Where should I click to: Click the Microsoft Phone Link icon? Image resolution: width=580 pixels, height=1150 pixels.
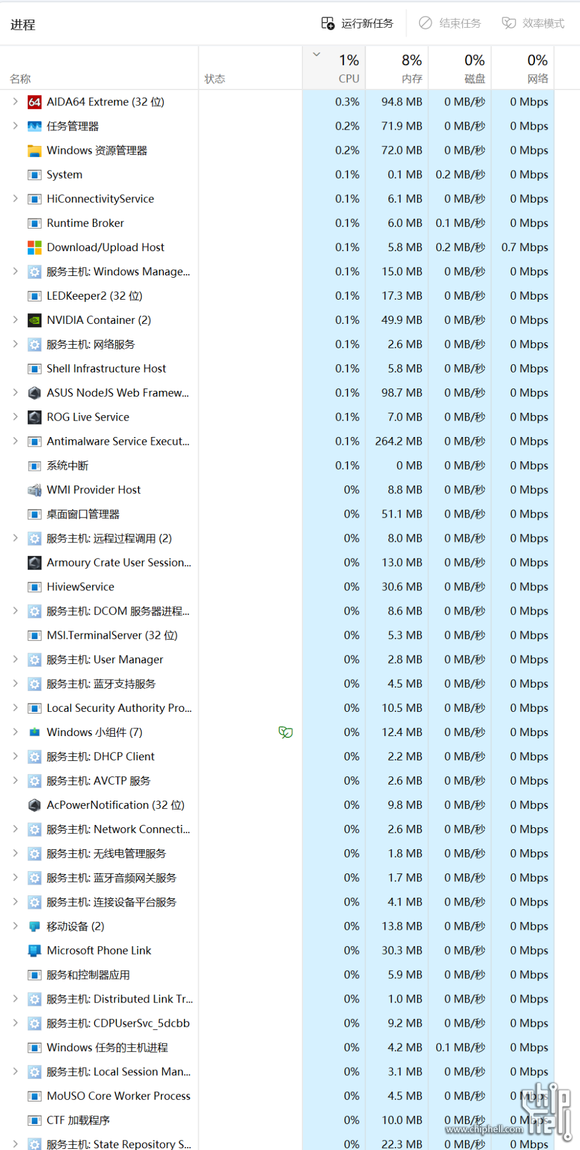pos(35,951)
